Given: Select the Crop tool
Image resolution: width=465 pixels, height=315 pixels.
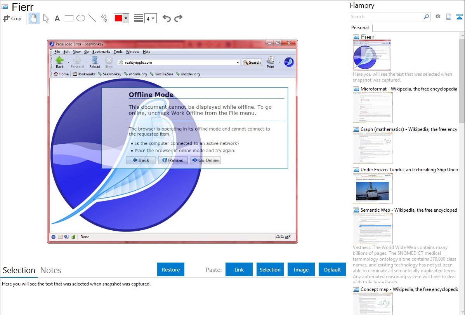Looking at the screenshot, I should coord(12,18).
